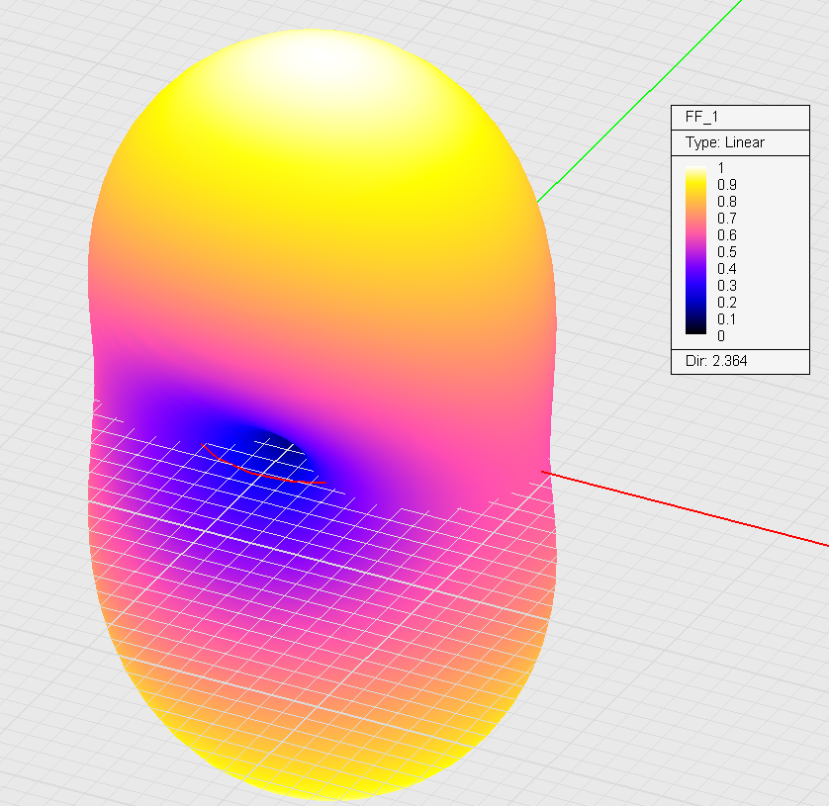
Task: Click the 0.9 value on the legend
Action: 727,185
